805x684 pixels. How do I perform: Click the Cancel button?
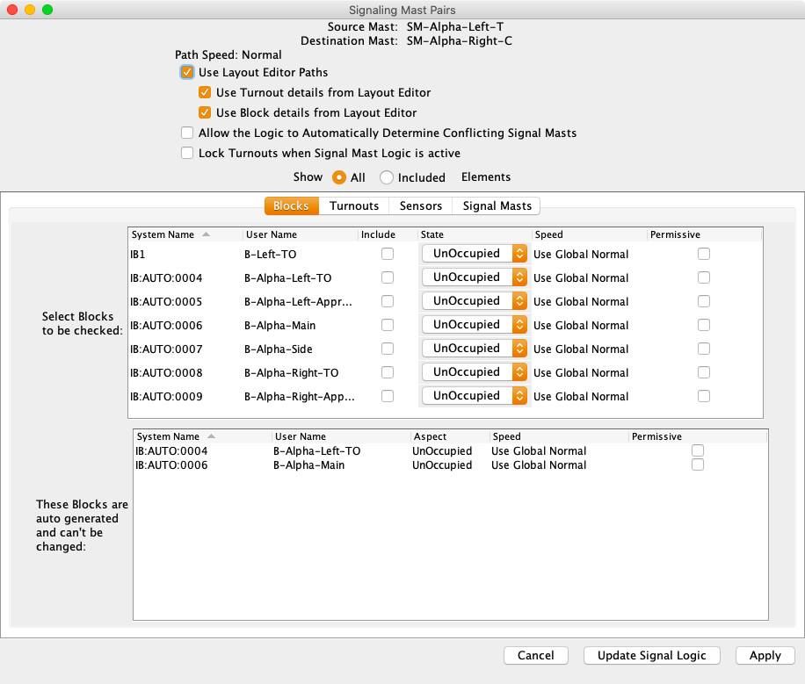point(535,655)
